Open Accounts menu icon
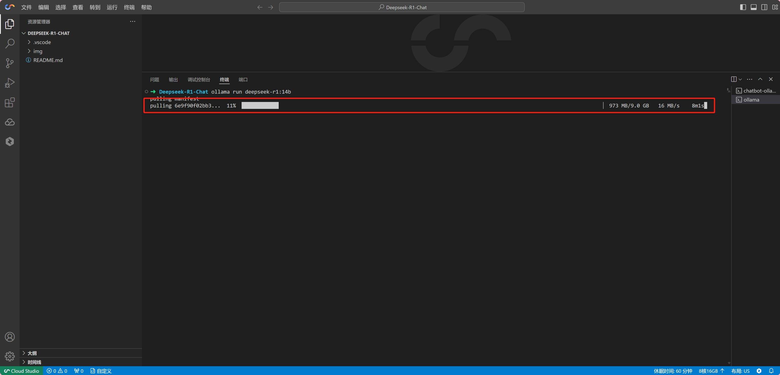The height and width of the screenshot is (375, 780). click(10, 337)
